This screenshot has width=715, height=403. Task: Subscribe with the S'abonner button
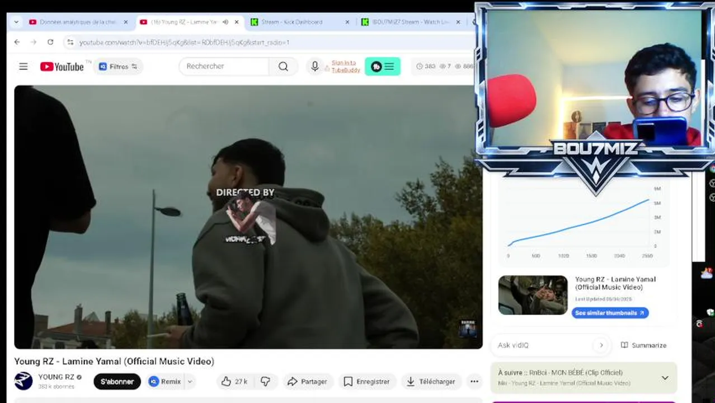(x=117, y=382)
